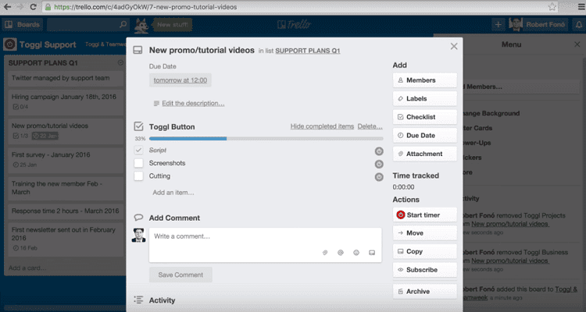
Task: Edit the due date tomorrow at 12:00
Action: (180, 80)
